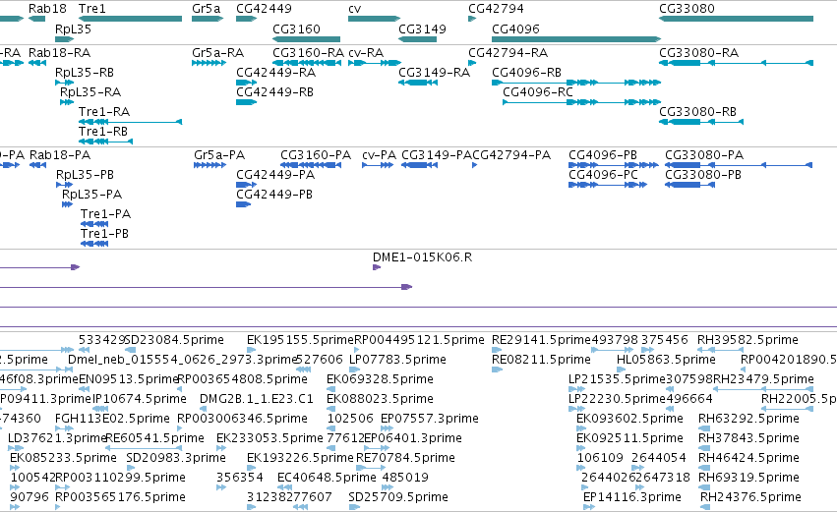Screen dimensions: 837x512
Task: Click the SD25709.5prime EST label
Action: pyautogui.click(x=398, y=497)
